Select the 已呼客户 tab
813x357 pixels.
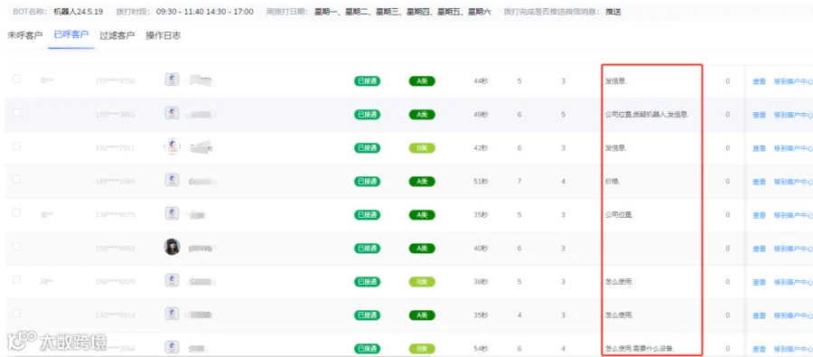click(x=71, y=35)
